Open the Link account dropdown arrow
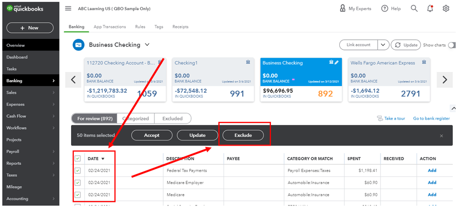 384,45
